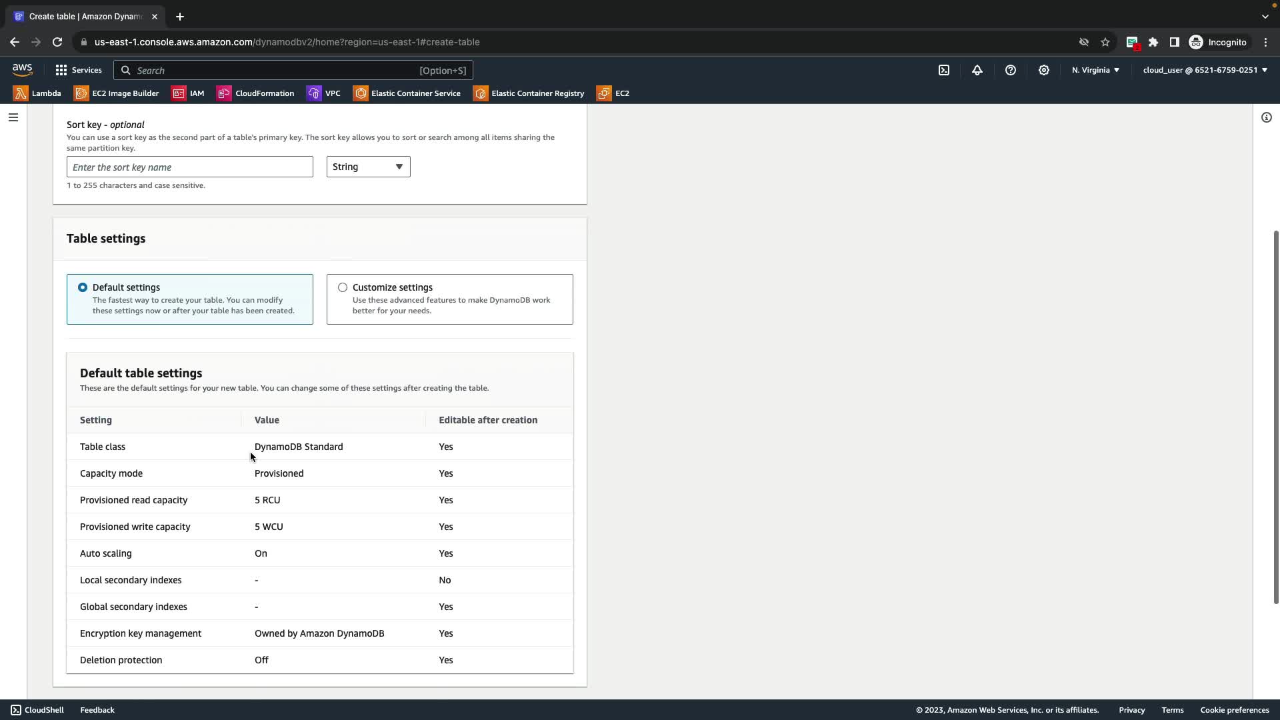Screen dimensions: 1280x720
Task: Click the sort key name input field
Action: pos(189,167)
